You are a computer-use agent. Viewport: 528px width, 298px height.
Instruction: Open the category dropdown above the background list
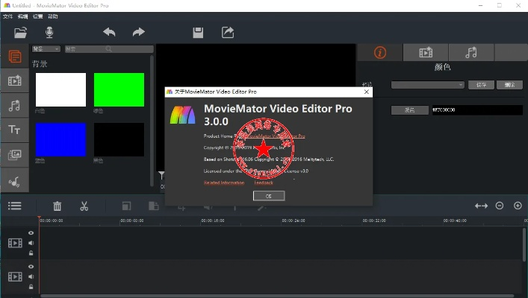tap(46, 49)
